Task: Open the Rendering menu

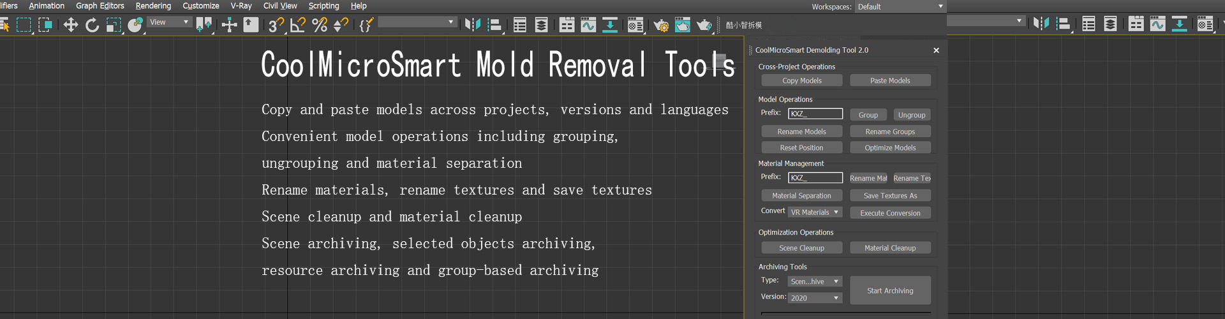Action: (153, 6)
